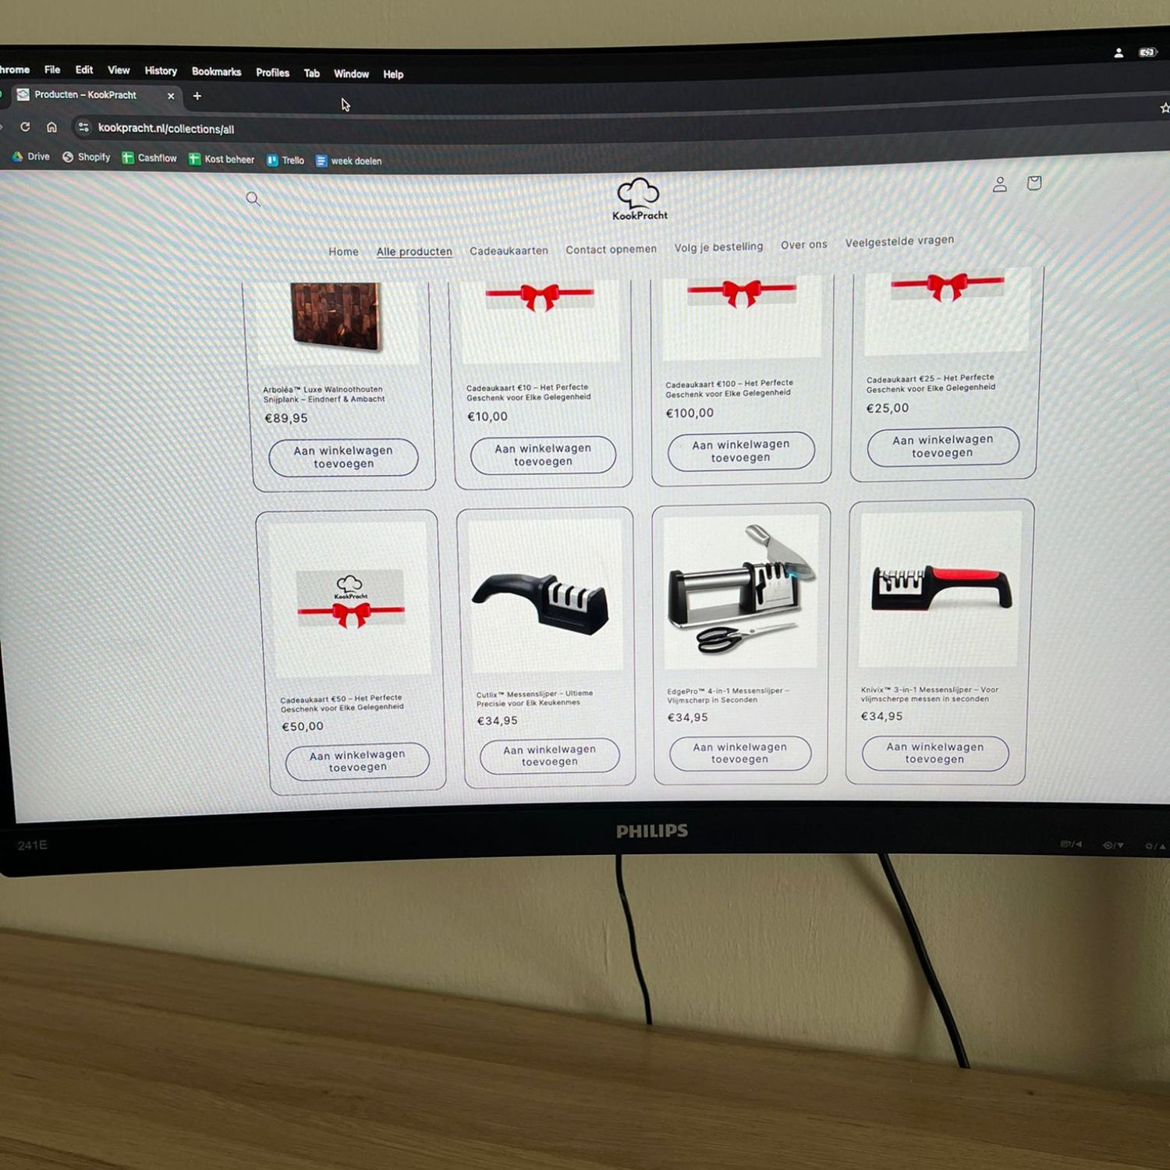Image resolution: width=1170 pixels, height=1170 pixels.
Task: Open the Bookmarks menu
Action: [216, 72]
